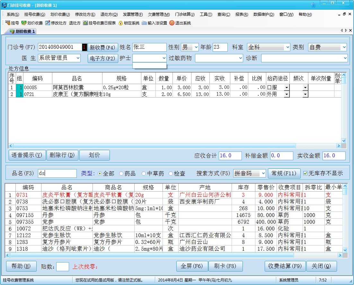354x285 pixels.
Task: Click the 锁定系统 lock icon
Action: [x=120, y=23]
